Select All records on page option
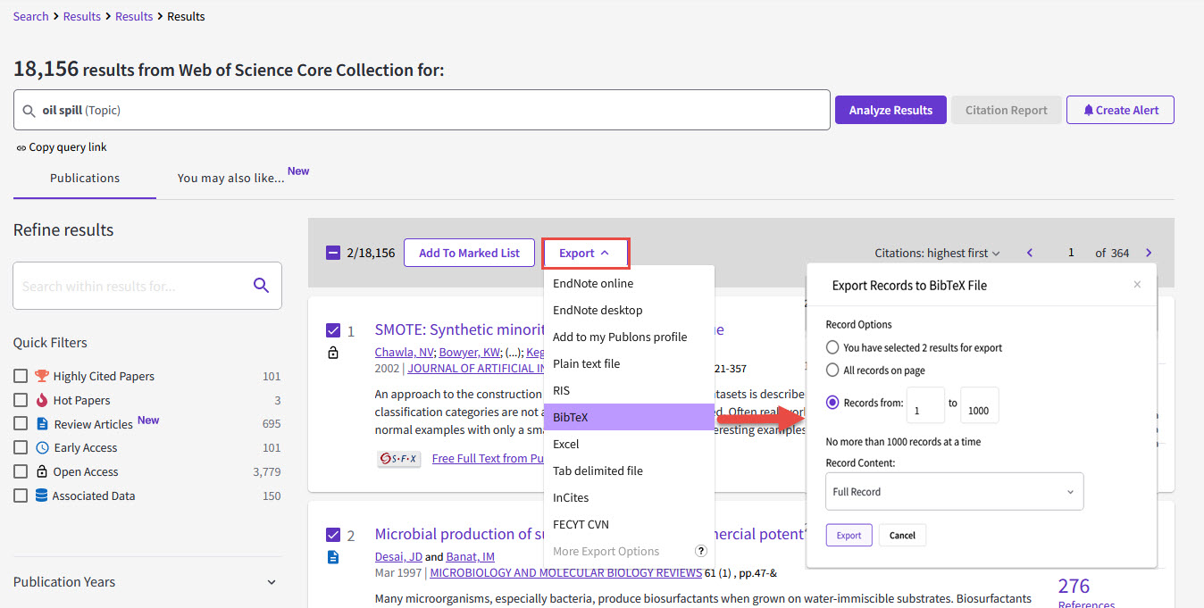This screenshot has width=1204, height=608. (x=832, y=370)
